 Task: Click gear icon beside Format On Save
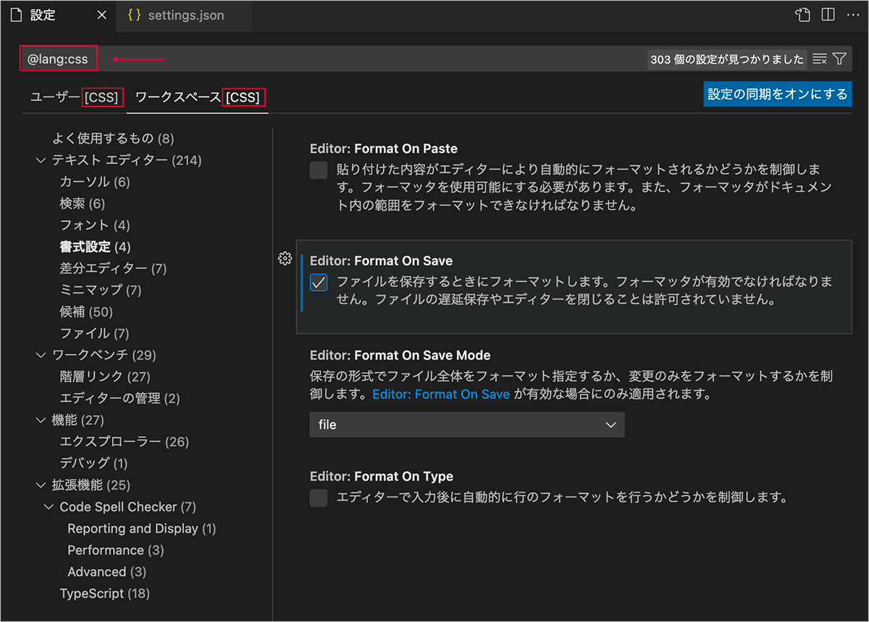[285, 259]
